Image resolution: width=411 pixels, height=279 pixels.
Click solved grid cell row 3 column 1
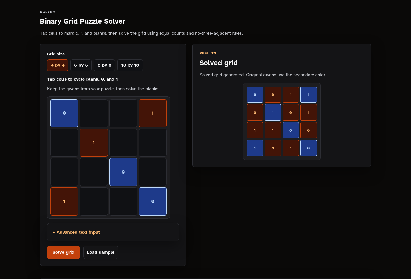tap(255, 130)
